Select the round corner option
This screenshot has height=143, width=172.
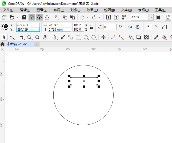click(149, 27)
